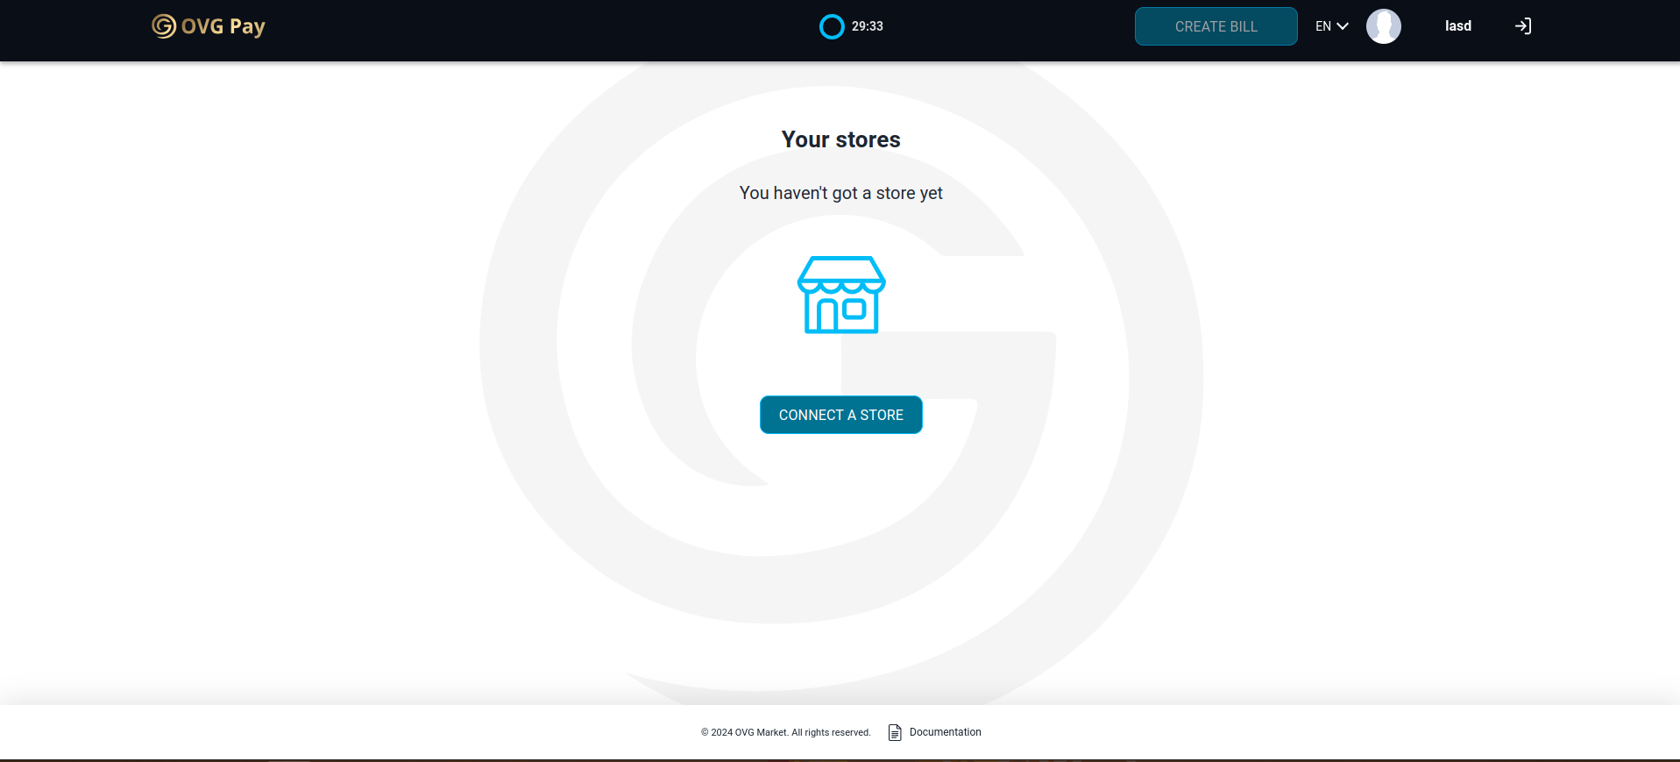
Task: Click the logout arrow icon
Action: pyautogui.click(x=1523, y=26)
